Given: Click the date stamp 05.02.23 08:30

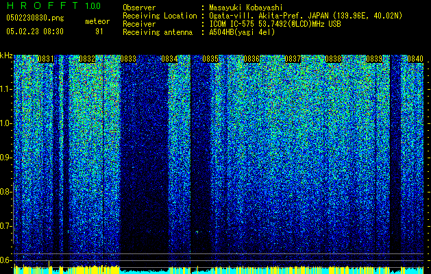Looking at the screenshot, I should tap(35, 32).
